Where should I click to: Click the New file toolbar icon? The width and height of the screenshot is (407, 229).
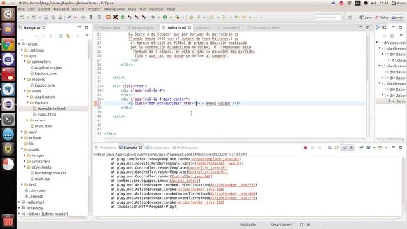tap(22, 17)
